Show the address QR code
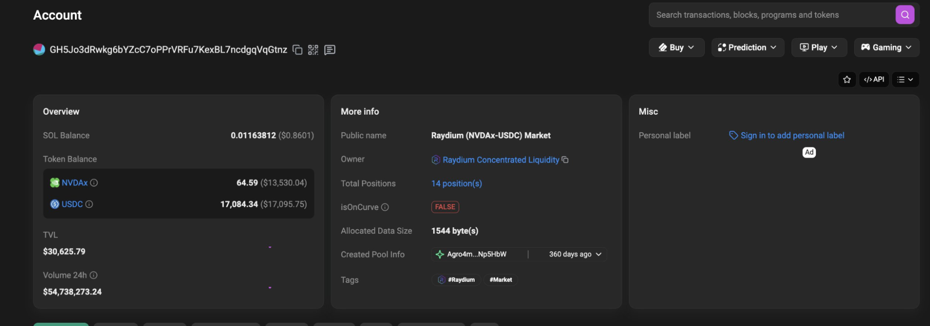 (313, 50)
